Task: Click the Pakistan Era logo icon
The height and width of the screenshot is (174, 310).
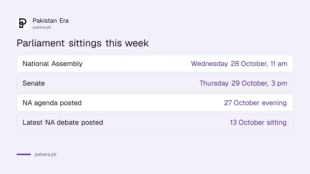Action: tap(23, 23)
